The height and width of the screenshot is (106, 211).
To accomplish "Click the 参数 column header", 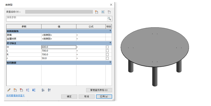I will click(24, 27).
